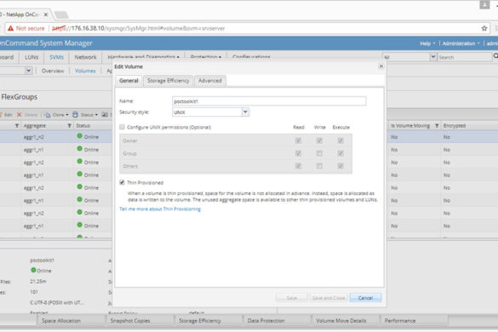Click the red Delete X icon in toolbar

(x=19, y=114)
